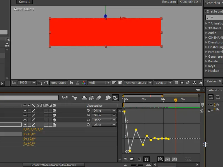Click the Timeline button in viewer footer
This screenshot has height=167, width=223.
(188, 83)
